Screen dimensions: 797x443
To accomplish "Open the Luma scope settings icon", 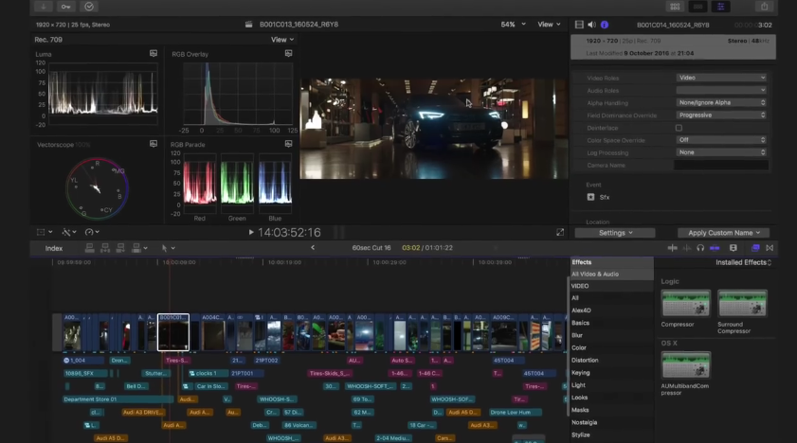I will point(154,54).
